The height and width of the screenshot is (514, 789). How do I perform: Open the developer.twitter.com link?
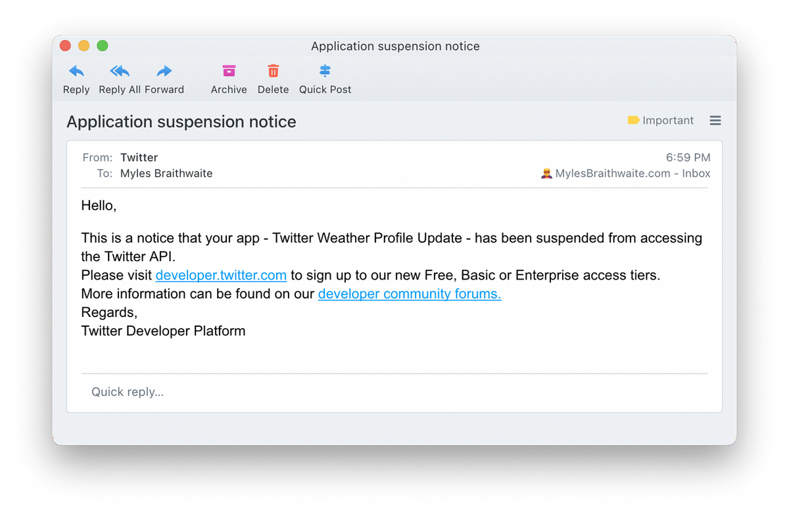(x=221, y=275)
